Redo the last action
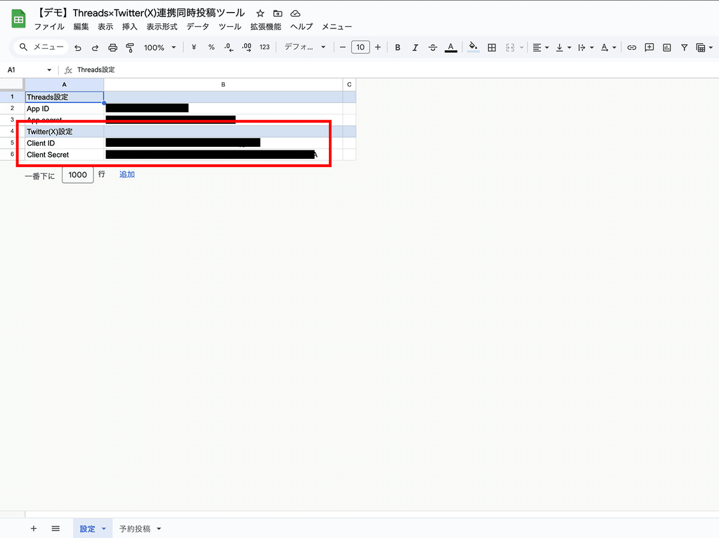The height and width of the screenshot is (538, 719). [95, 47]
